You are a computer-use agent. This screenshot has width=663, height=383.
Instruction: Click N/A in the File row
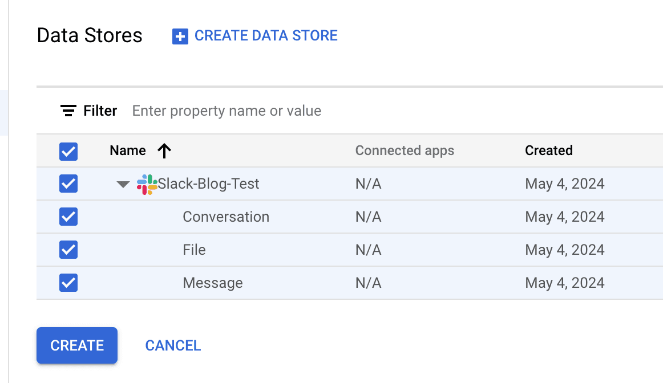[368, 250]
